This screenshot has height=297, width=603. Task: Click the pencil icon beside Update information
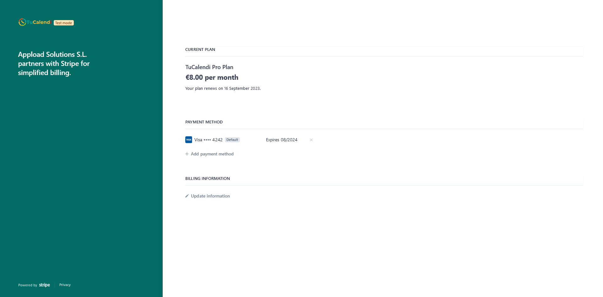[x=187, y=196]
